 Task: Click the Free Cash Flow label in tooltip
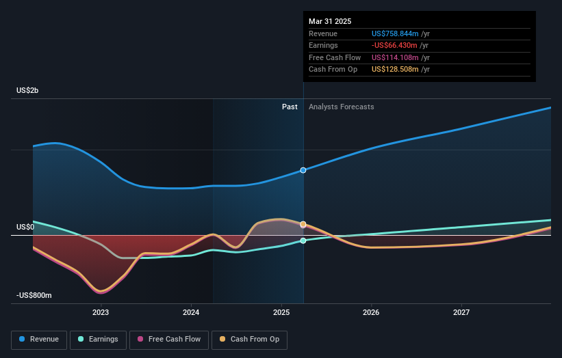335,57
